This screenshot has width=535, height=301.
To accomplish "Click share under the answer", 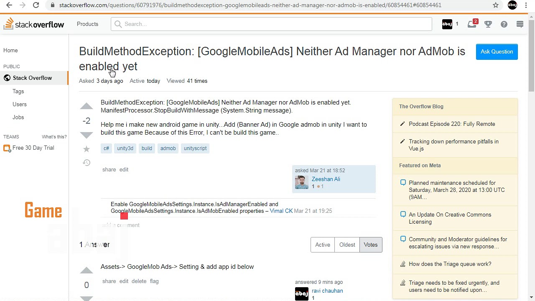I will point(109,281).
